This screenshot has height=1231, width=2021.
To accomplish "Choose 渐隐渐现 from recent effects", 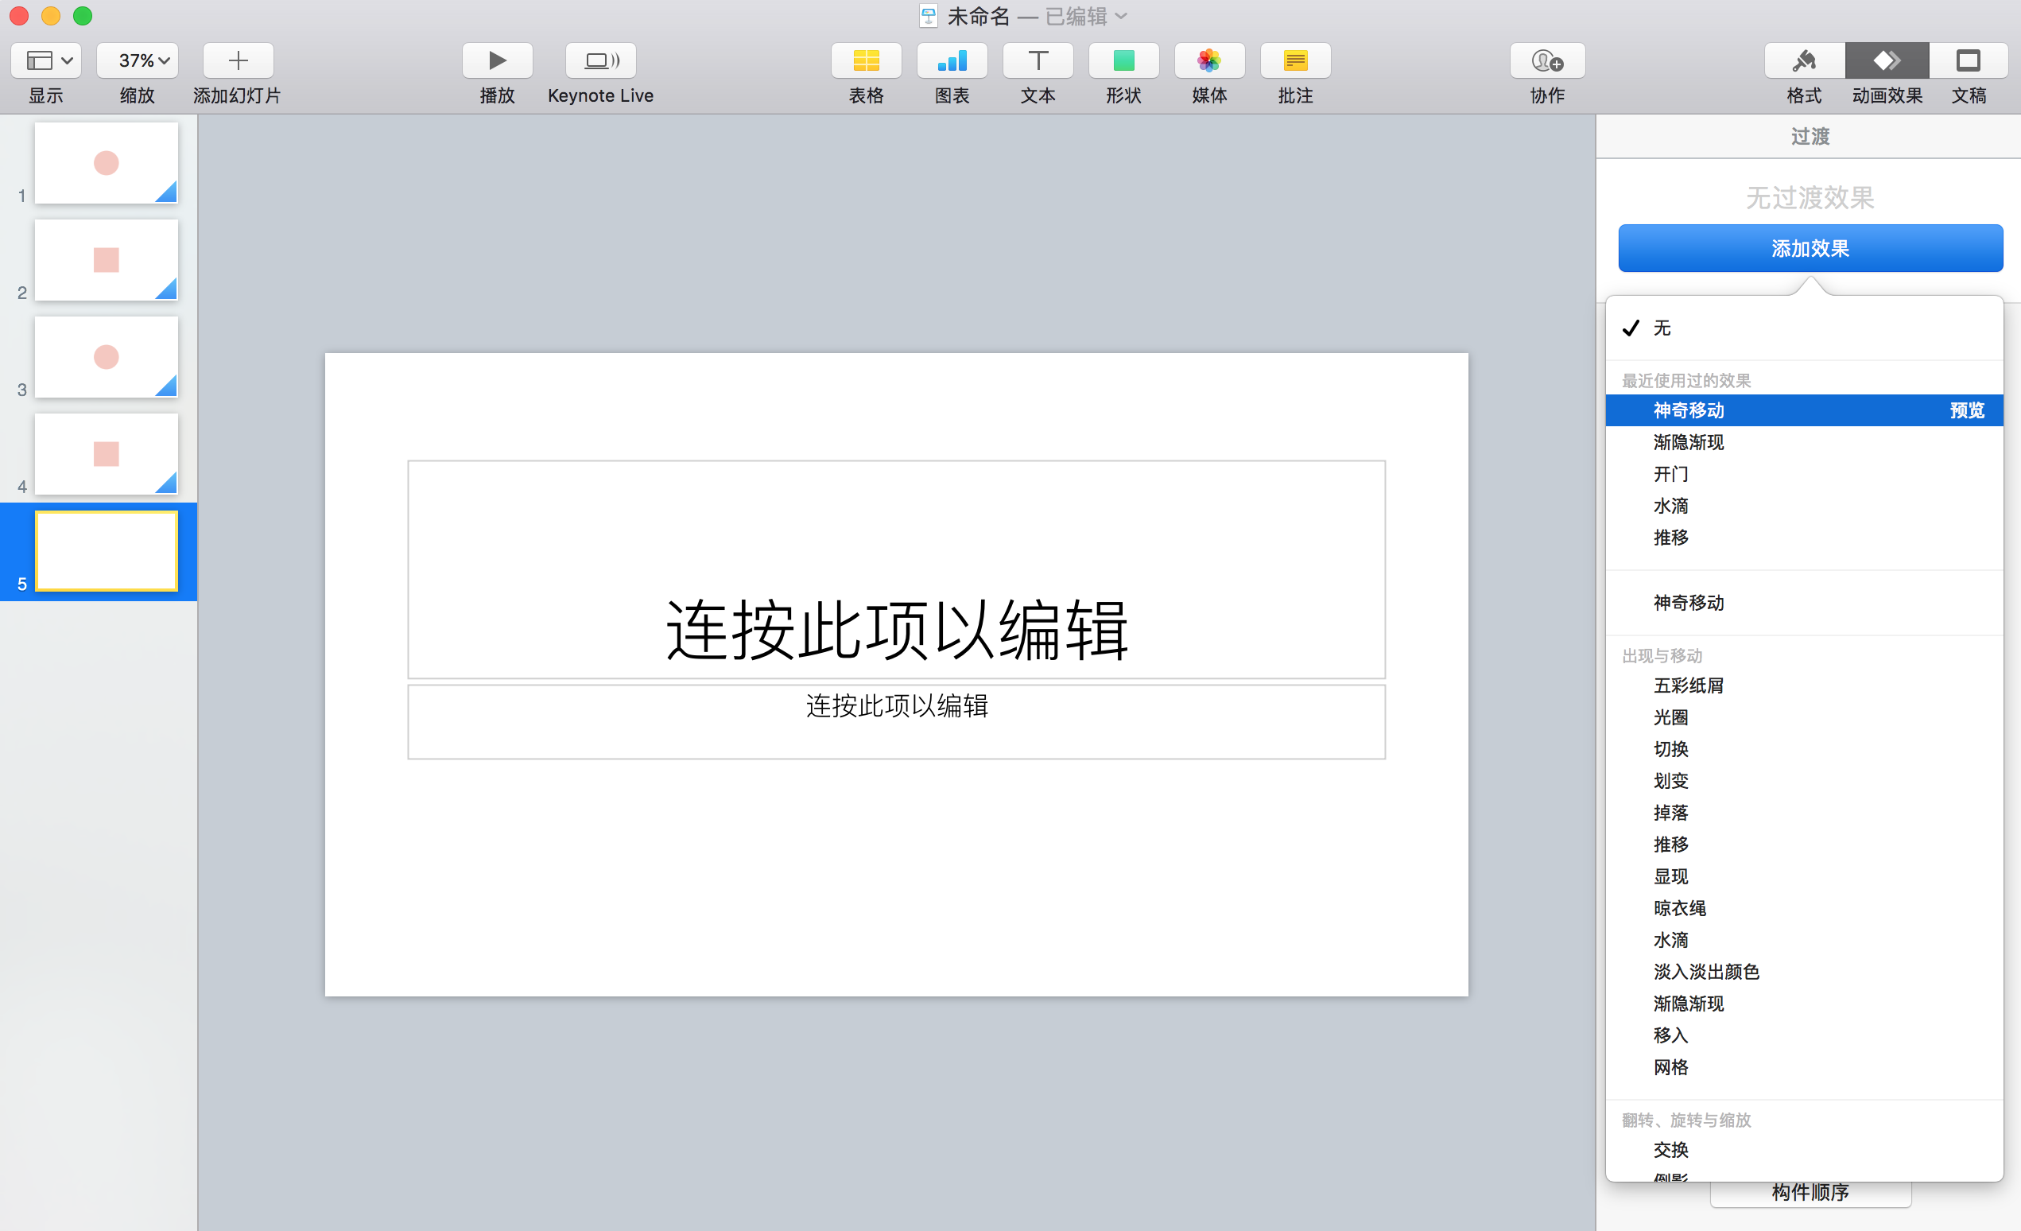I will (1805, 442).
